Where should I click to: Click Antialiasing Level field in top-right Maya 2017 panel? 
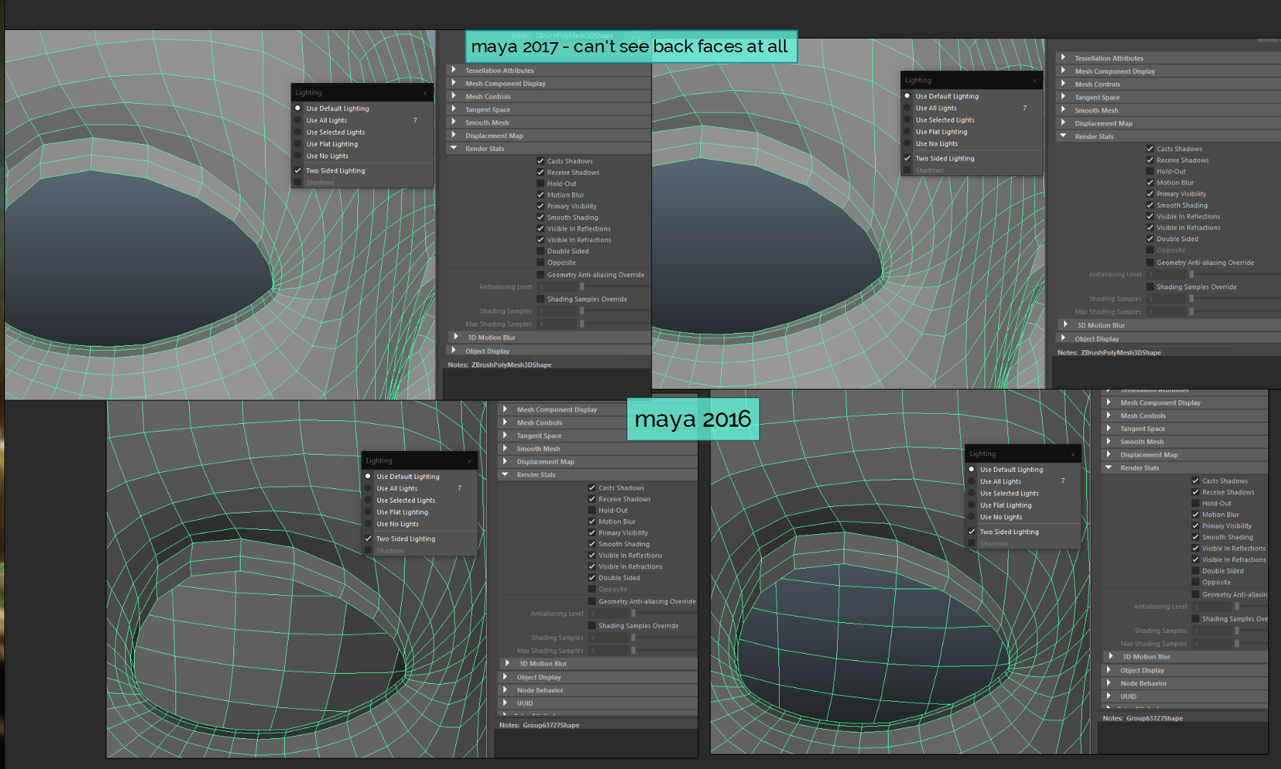click(x=1167, y=274)
